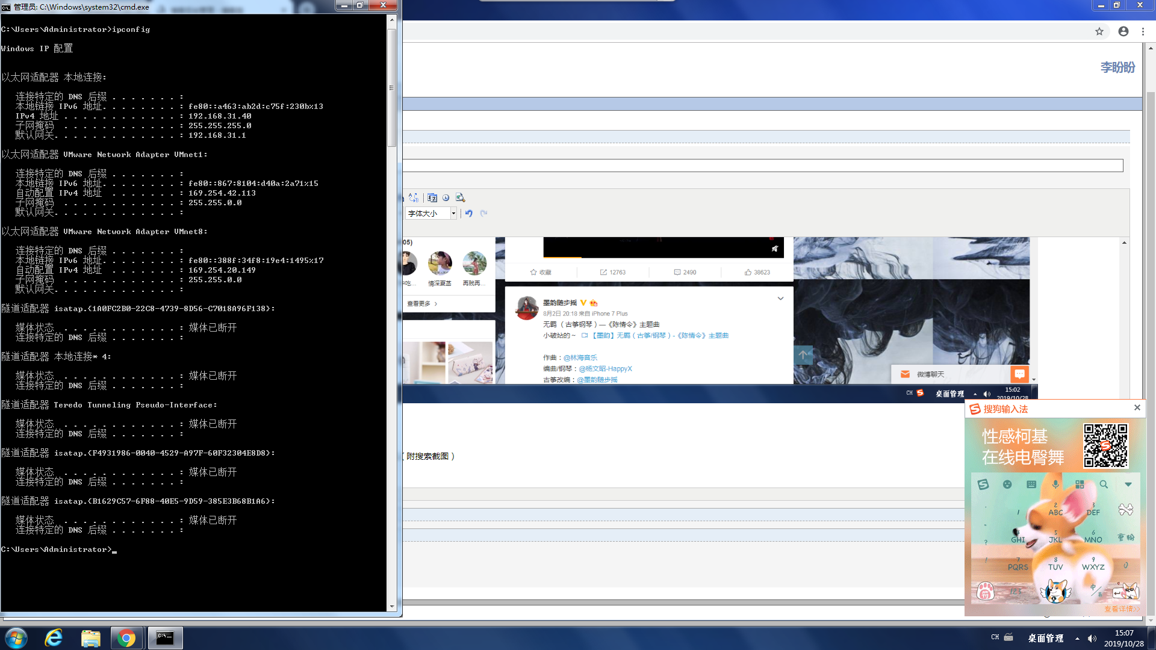Bookmark page with the star icon
The width and height of the screenshot is (1156, 650).
click(x=1099, y=31)
